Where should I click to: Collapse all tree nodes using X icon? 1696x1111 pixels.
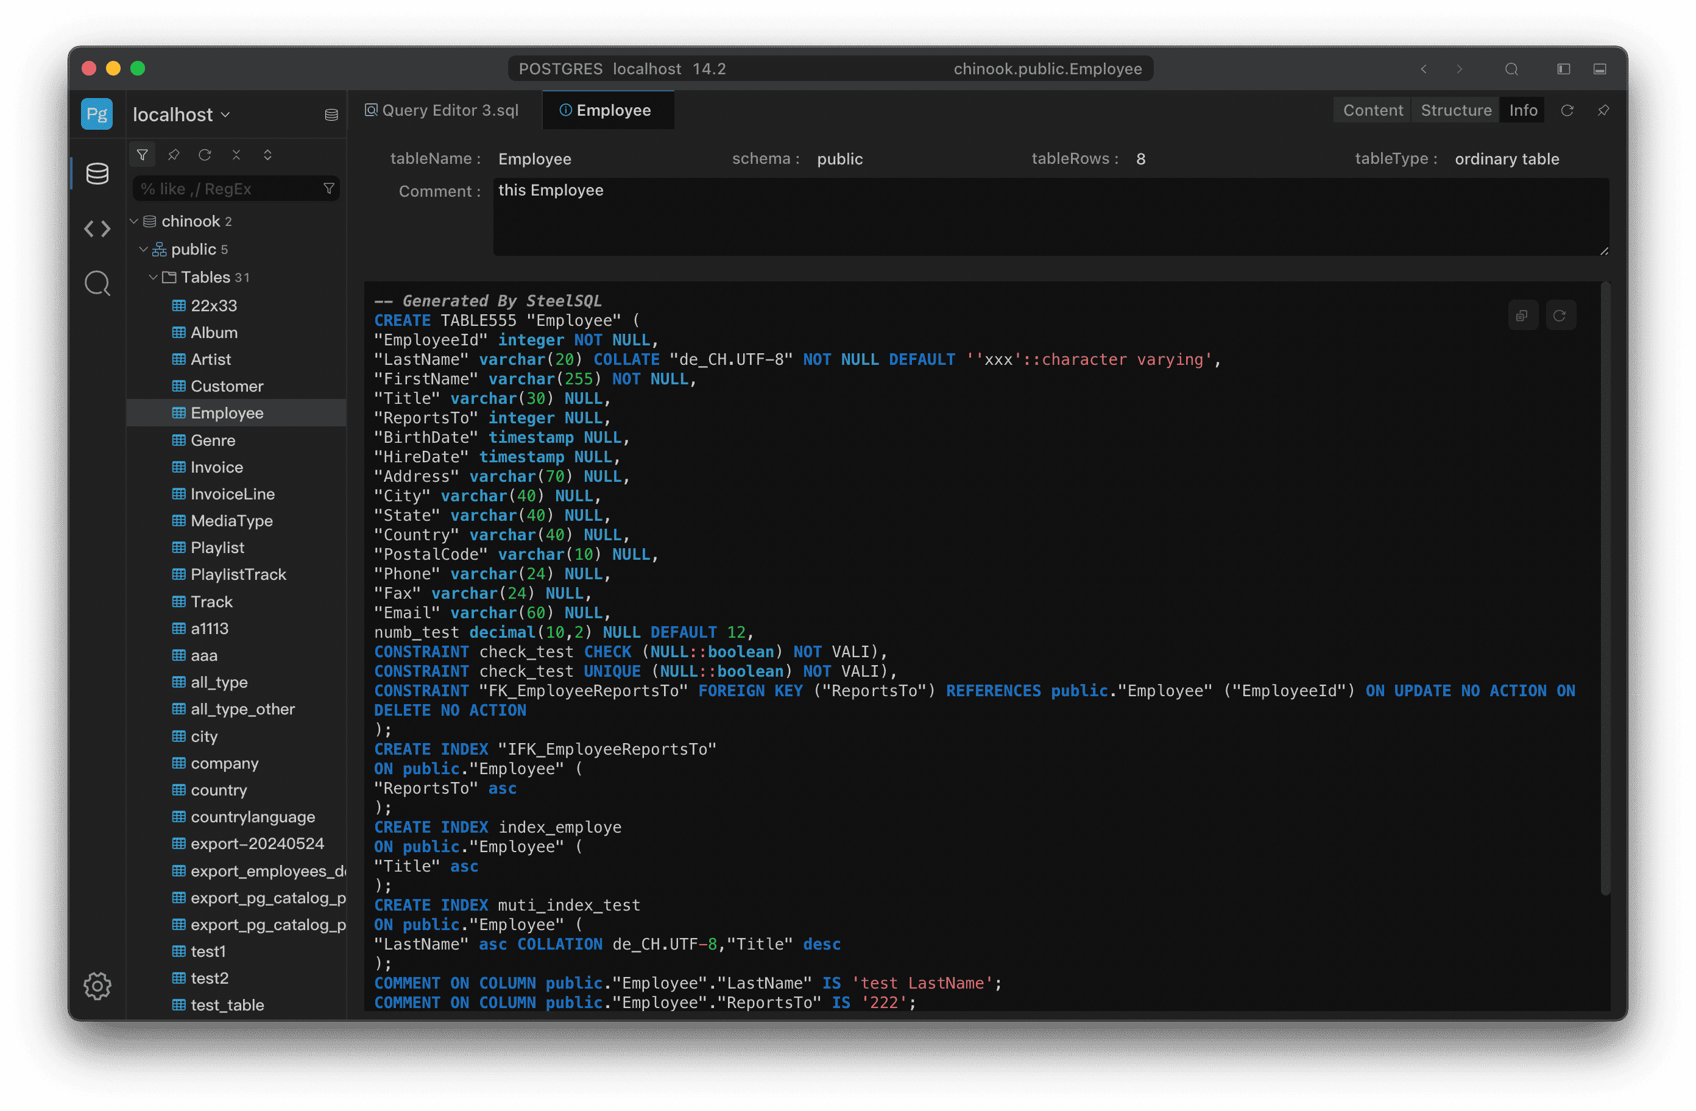(236, 155)
